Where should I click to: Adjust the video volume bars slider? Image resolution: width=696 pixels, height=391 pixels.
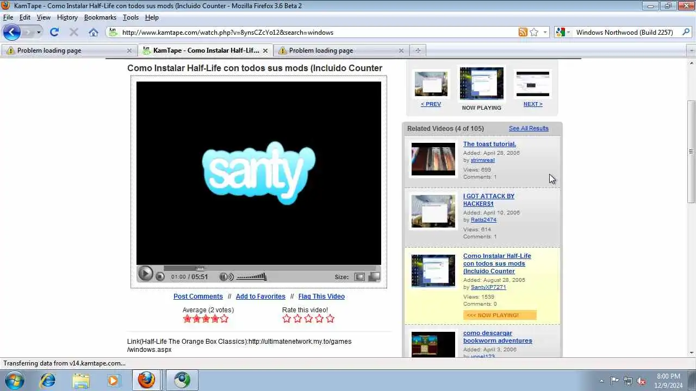pyautogui.click(x=251, y=277)
